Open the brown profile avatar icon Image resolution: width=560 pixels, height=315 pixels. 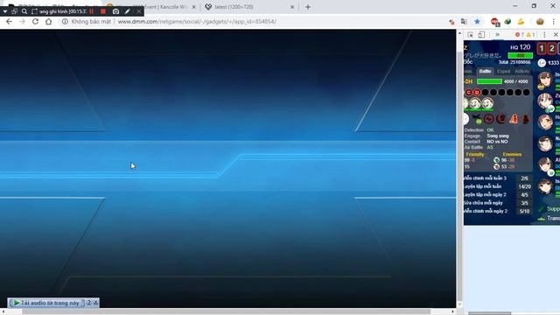click(x=540, y=21)
